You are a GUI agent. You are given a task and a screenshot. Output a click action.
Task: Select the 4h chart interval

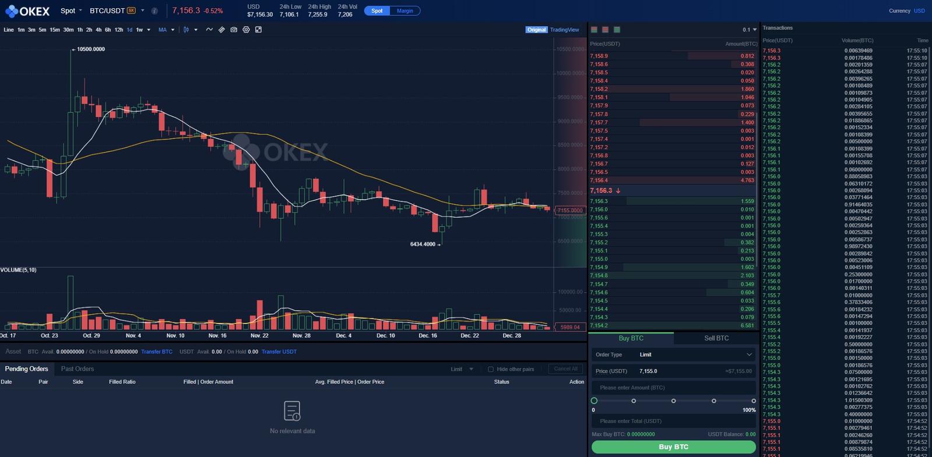99,30
